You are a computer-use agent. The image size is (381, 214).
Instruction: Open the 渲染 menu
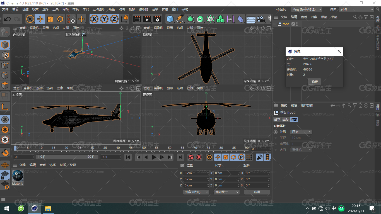point(155,9)
